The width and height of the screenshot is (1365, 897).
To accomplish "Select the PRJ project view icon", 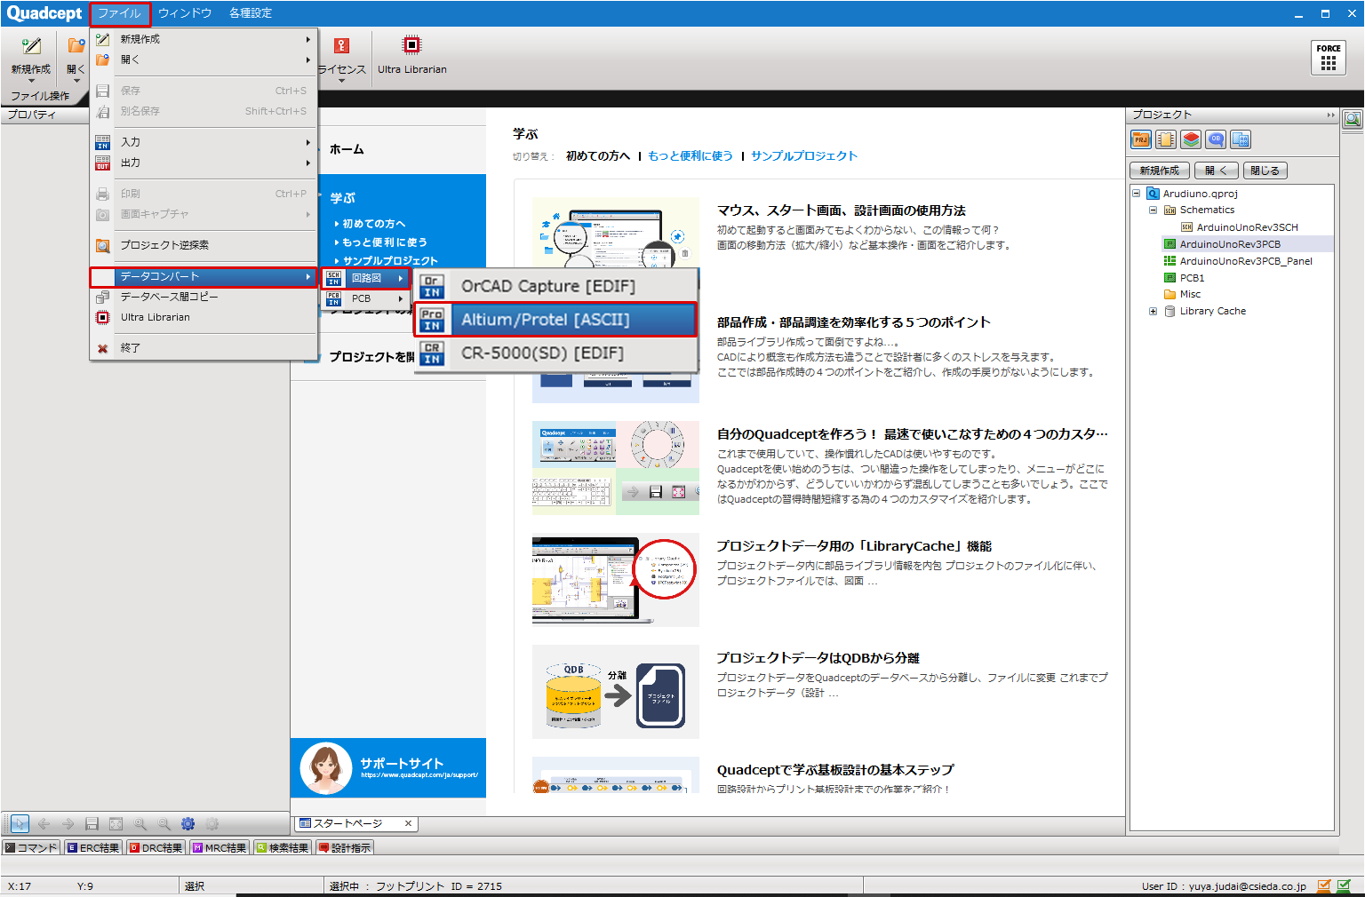I will pyautogui.click(x=1141, y=139).
